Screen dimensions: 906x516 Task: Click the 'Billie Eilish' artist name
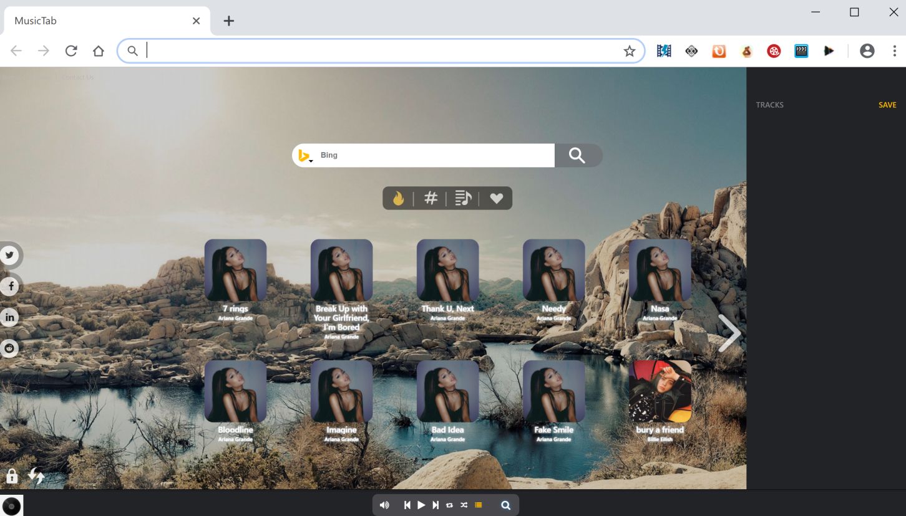click(660, 439)
